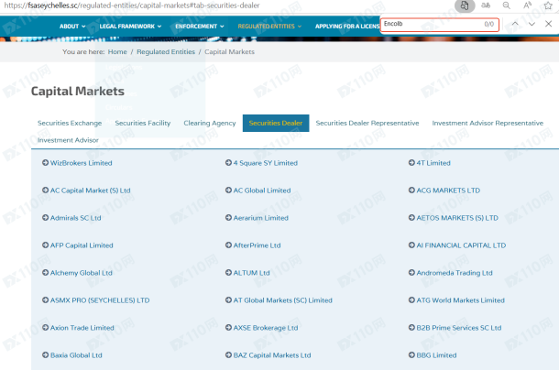Switch to Securities Exchange tab
The image size is (559, 370).
(x=70, y=123)
